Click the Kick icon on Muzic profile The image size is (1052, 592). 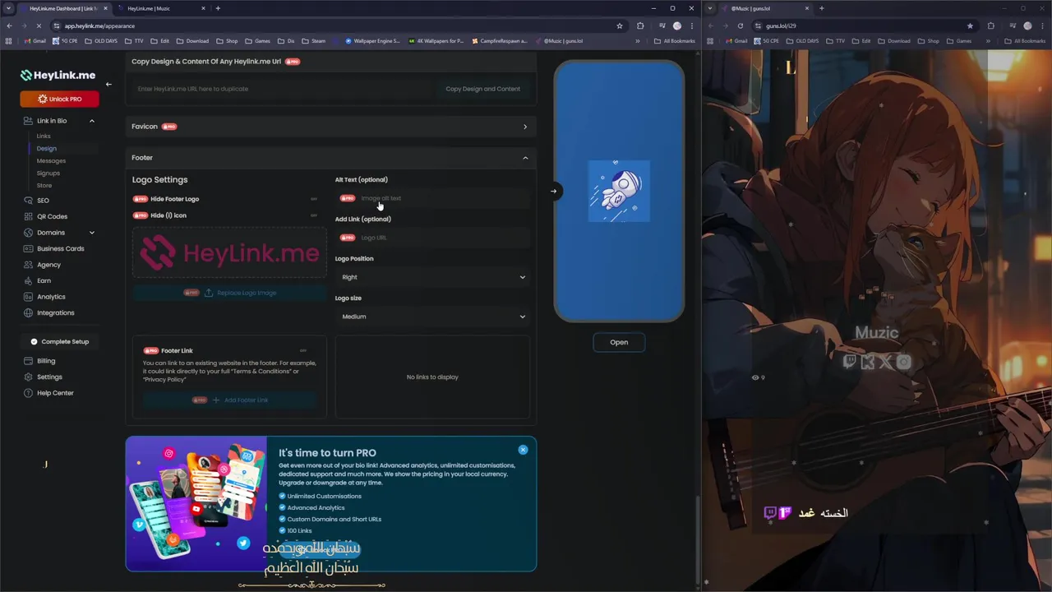pyautogui.click(x=868, y=362)
